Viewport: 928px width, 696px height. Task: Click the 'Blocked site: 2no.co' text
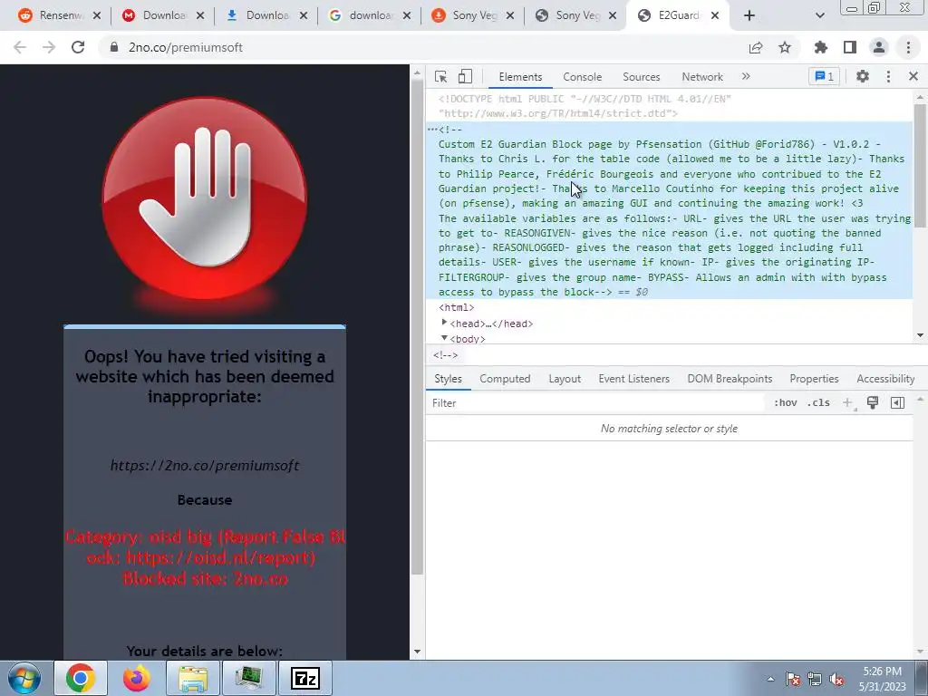[205, 578]
